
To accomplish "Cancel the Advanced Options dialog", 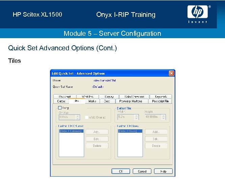I will coord(142,171).
